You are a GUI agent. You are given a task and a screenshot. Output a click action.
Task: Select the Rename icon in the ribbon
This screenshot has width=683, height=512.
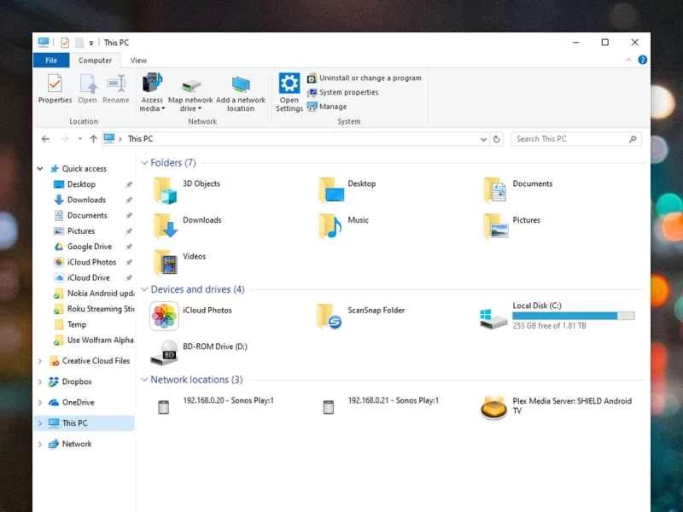coord(115,85)
